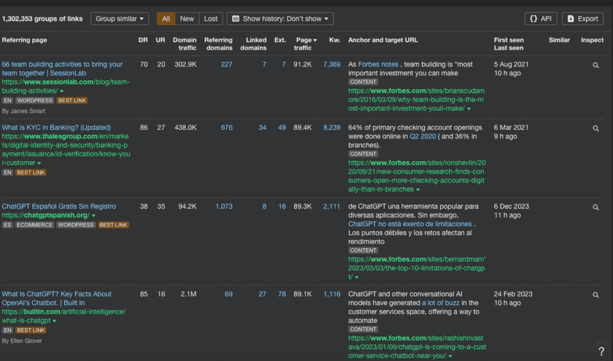The height and width of the screenshot is (361, 613).
Task: Select the All filter tab
Action: (166, 19)
